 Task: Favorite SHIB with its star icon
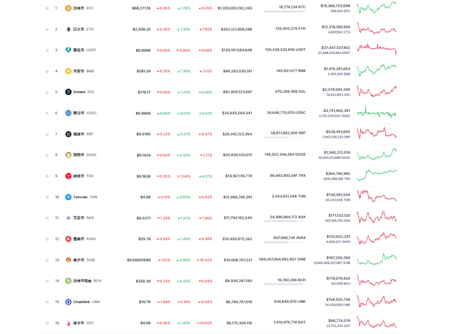pyautogui.click(x=47, y=260)
